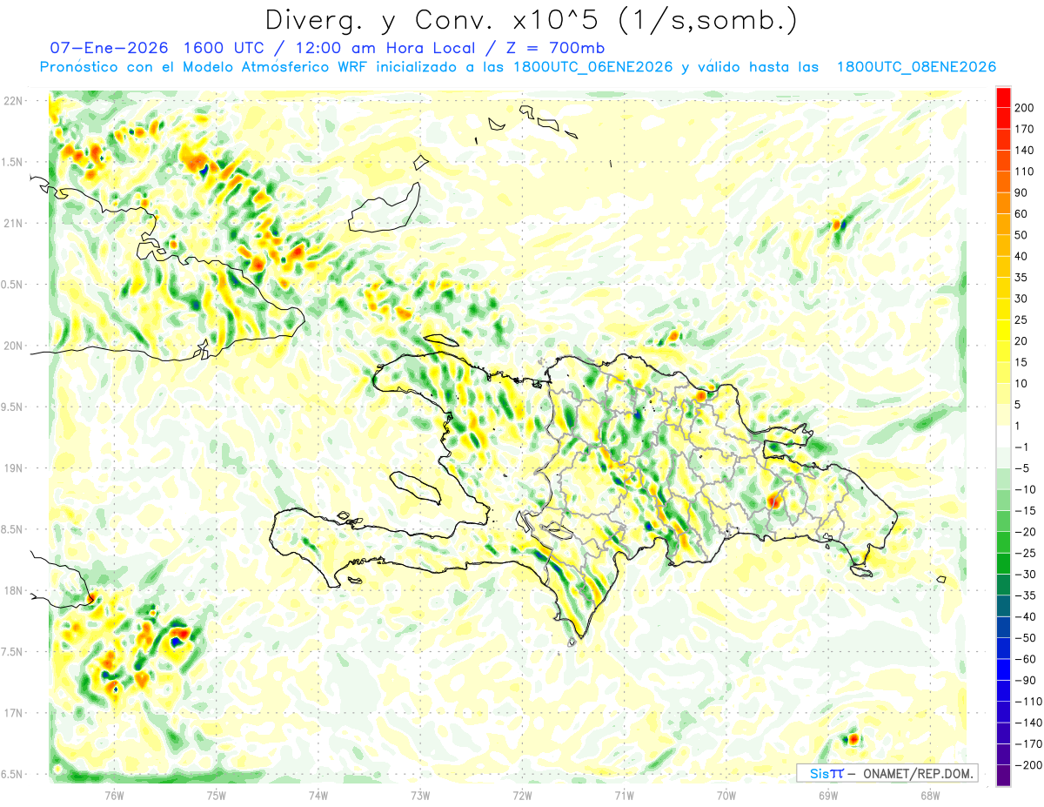This screenshot has height=807, width=1044.
Task: Click the '20N' latitude axis label
Action: point(14,346)
